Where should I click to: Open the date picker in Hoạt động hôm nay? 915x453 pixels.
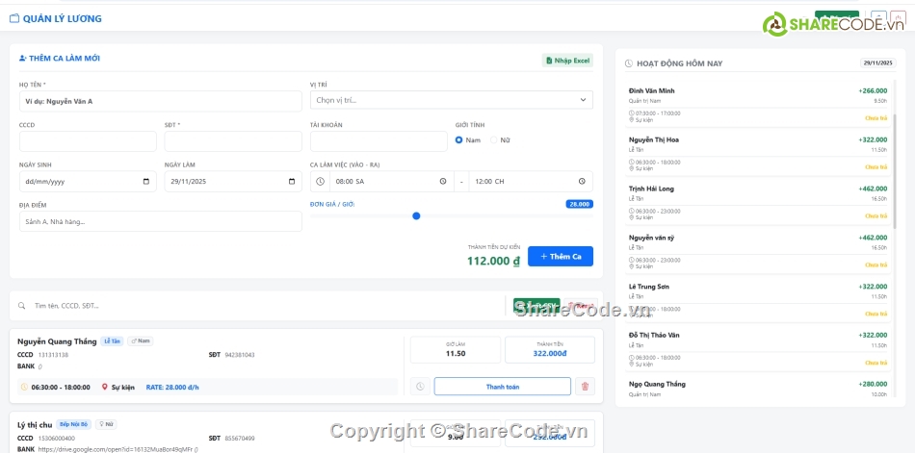click(877, 63)
